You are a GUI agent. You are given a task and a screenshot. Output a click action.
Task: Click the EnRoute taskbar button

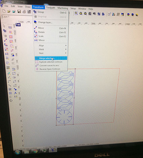click(53, 150)
